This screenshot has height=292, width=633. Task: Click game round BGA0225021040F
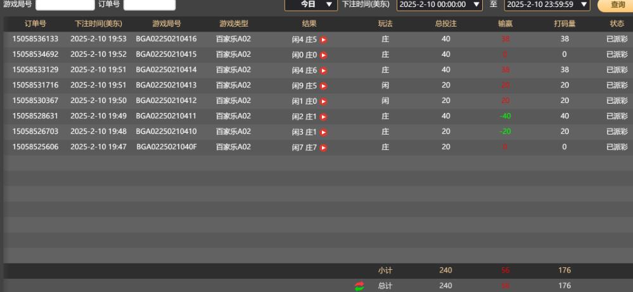(x=166, y=147)
